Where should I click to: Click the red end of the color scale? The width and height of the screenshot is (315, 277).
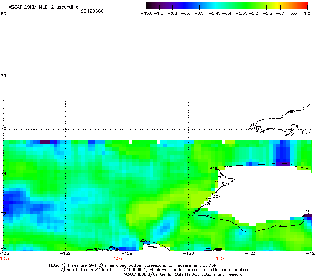pos(305,5)
